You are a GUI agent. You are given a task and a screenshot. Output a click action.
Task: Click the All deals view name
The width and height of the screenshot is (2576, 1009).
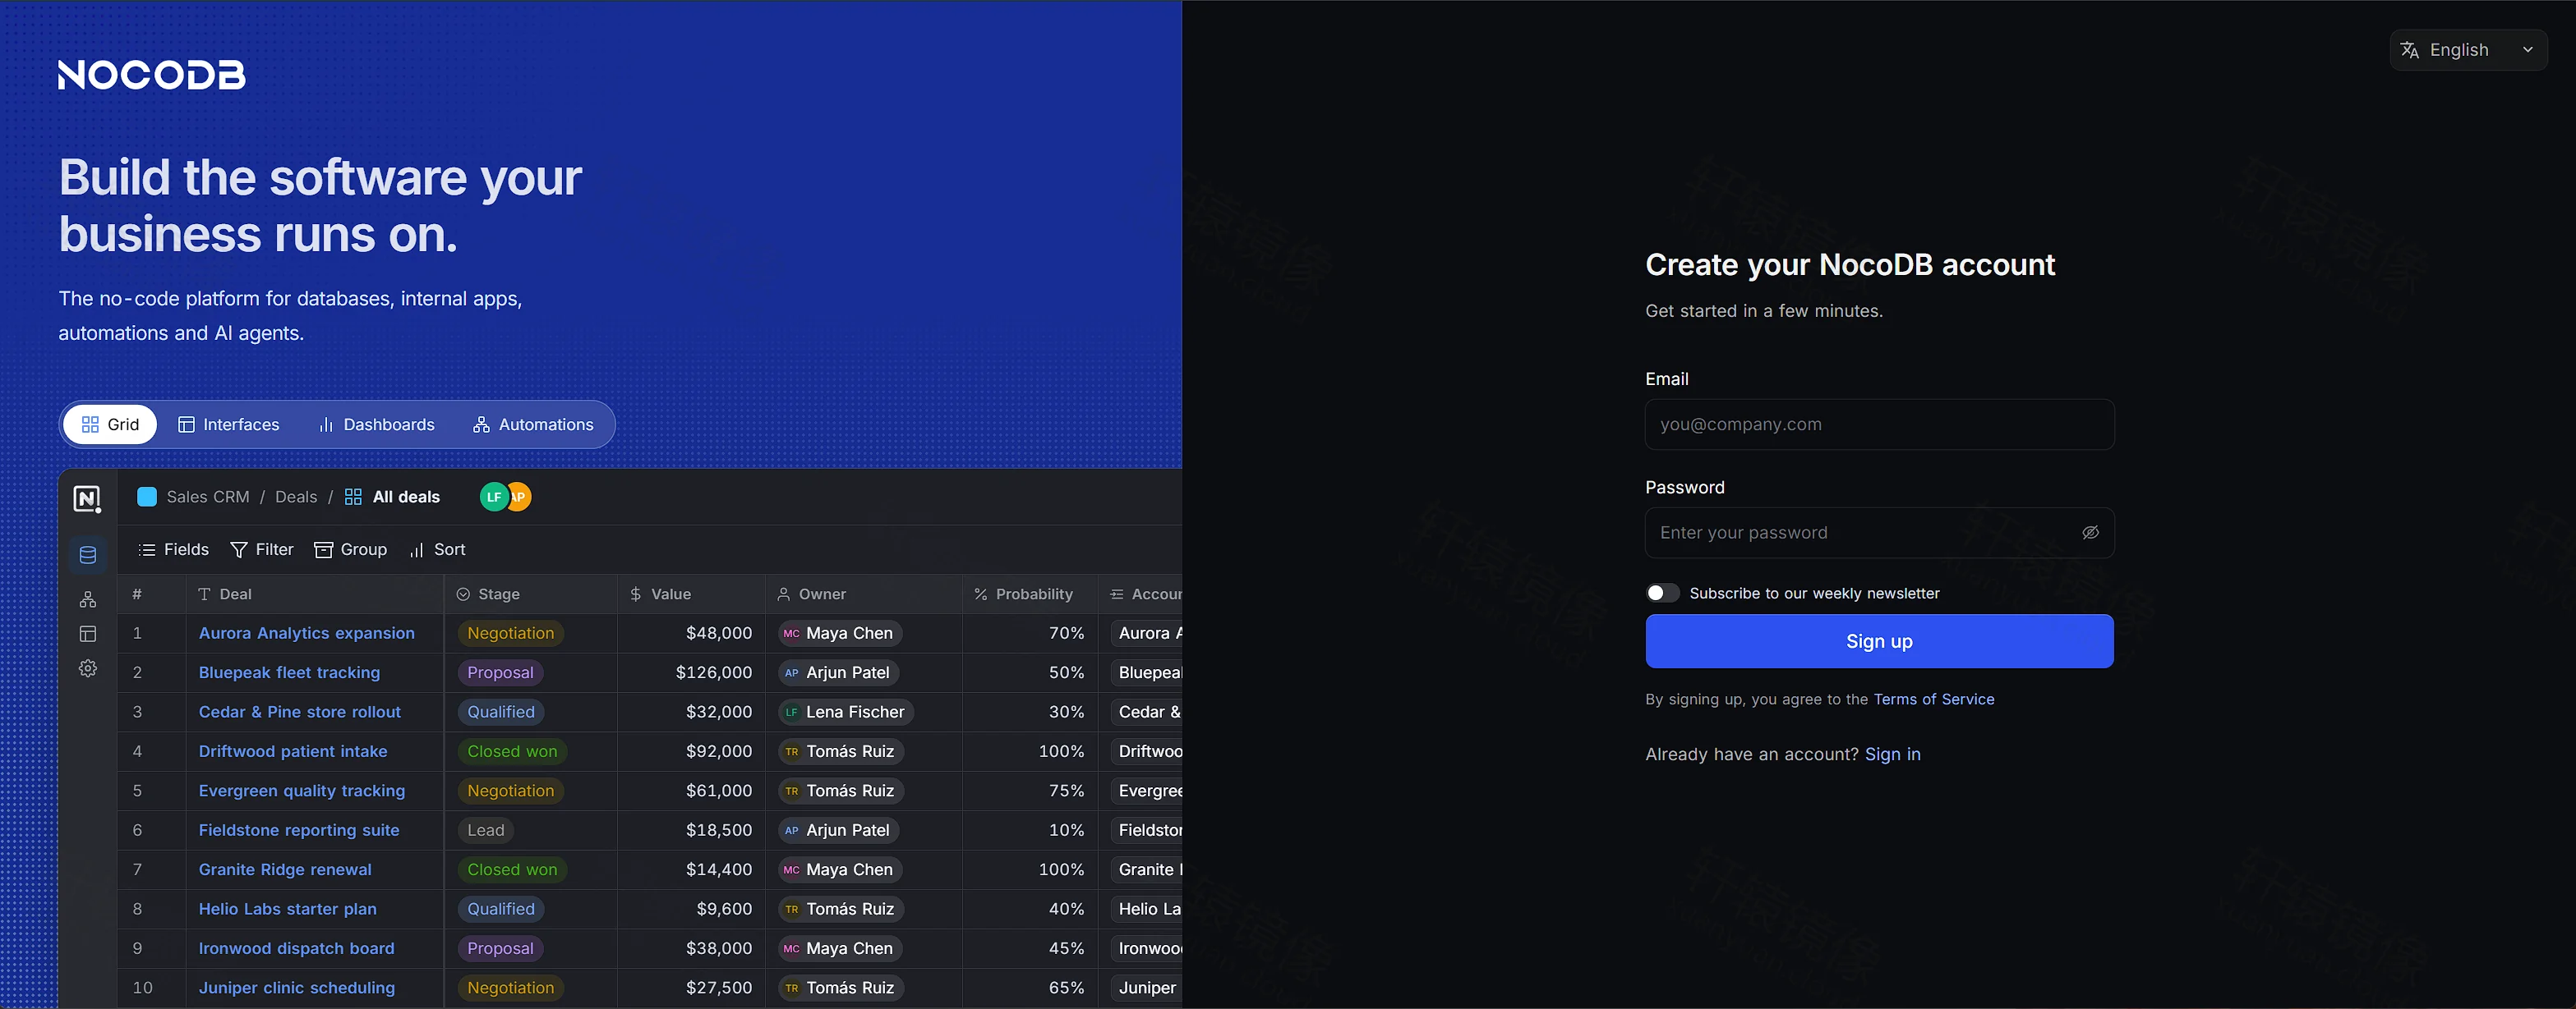point(406,497)
